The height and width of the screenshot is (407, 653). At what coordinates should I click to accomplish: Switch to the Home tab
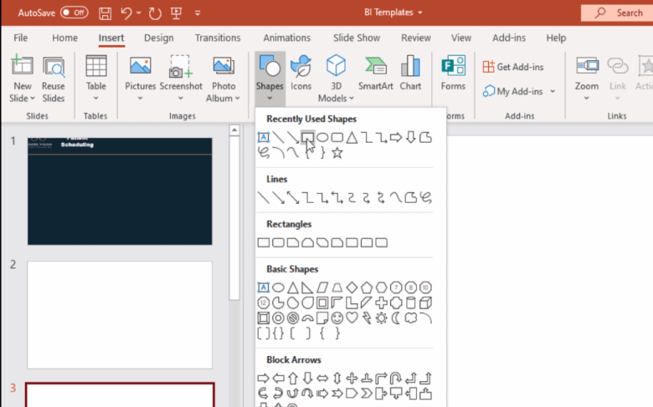pos(64,38)
